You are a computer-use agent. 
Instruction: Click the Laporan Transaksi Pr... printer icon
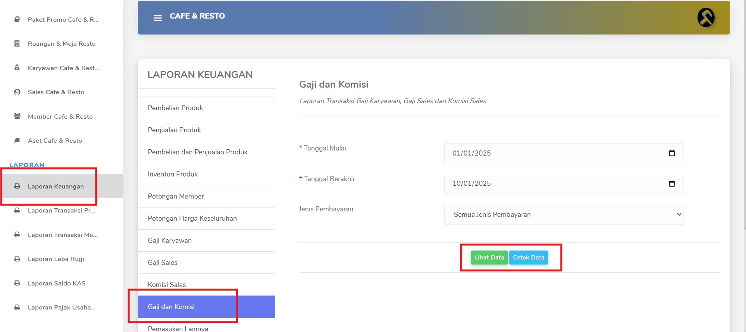(x=17, y=210)
